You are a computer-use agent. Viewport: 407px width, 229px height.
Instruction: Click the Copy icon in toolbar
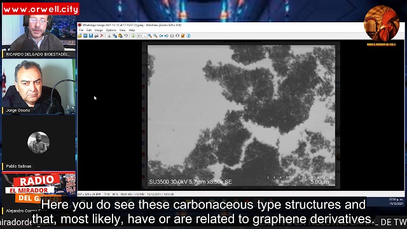pos(114,36)
